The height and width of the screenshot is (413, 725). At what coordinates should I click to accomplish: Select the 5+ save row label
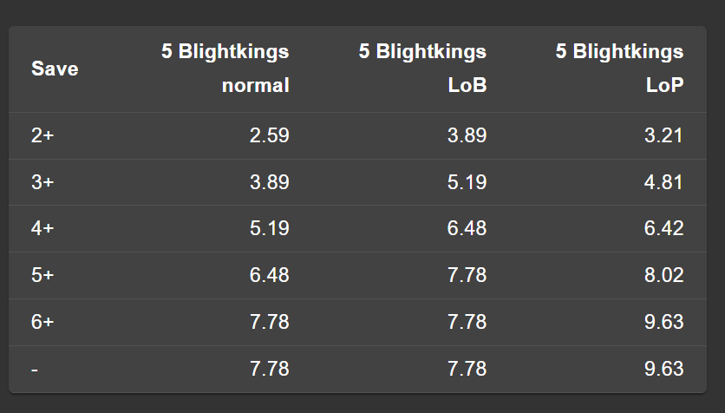click(x=42, y=275)
